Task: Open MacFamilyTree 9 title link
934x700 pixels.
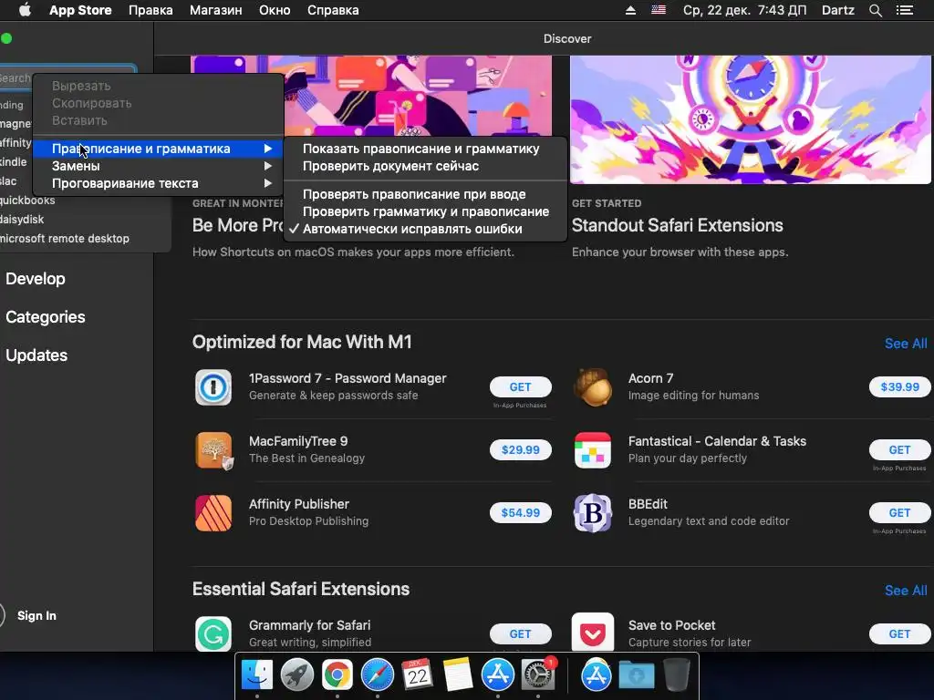Action: (298, 441)
